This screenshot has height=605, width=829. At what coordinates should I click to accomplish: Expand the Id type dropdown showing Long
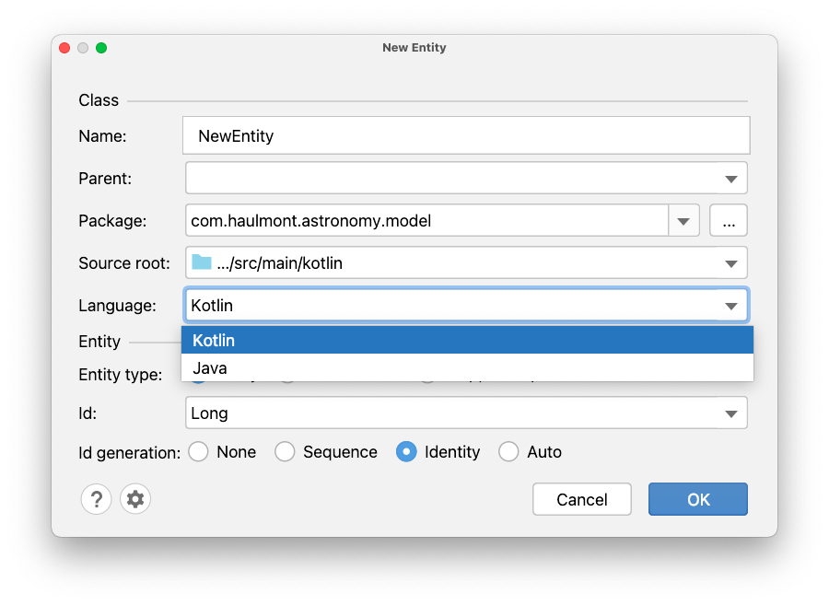732,413
